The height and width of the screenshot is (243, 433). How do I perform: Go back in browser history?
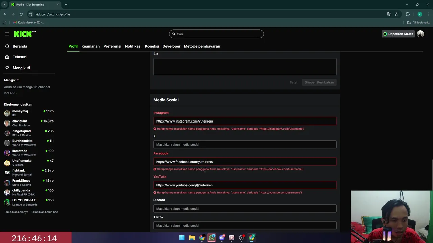point(5,14)
